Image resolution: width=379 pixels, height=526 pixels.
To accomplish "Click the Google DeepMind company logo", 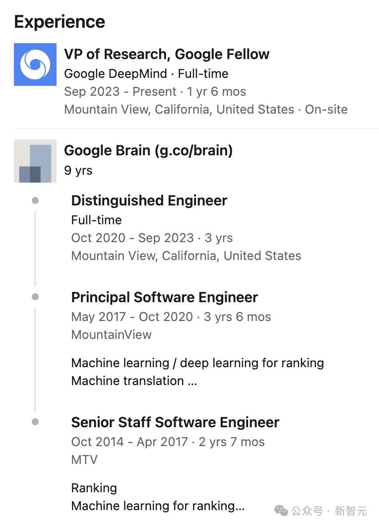I will pos(35,65).
